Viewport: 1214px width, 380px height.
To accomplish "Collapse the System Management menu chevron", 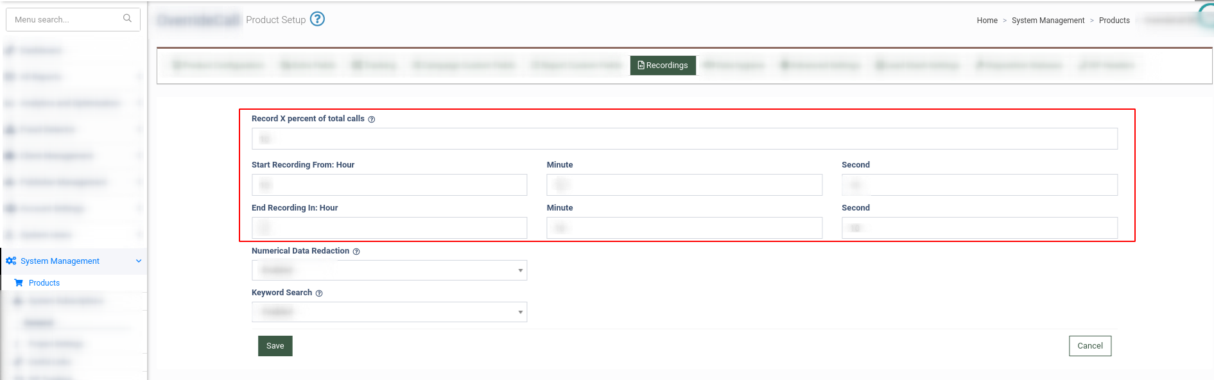I will (139, 261).
